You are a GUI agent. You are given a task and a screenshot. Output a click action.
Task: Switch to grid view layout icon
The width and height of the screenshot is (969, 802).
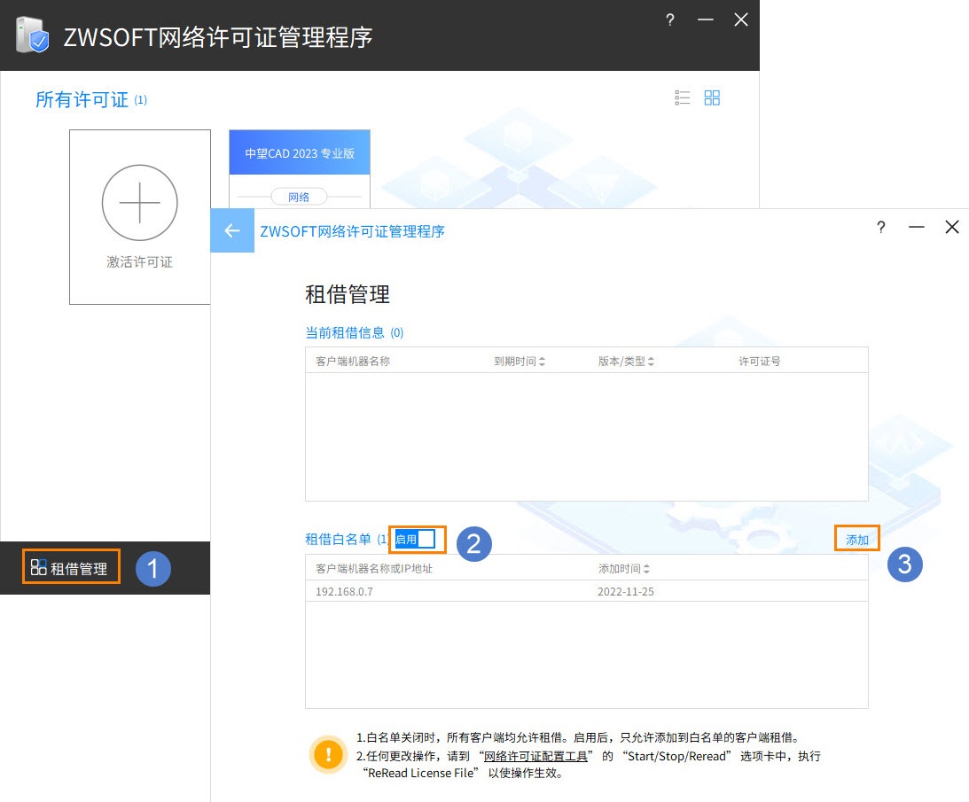712,97
